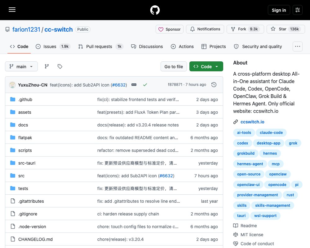Click the Go to file button
The image size is (310, 248).
[174, 66]
